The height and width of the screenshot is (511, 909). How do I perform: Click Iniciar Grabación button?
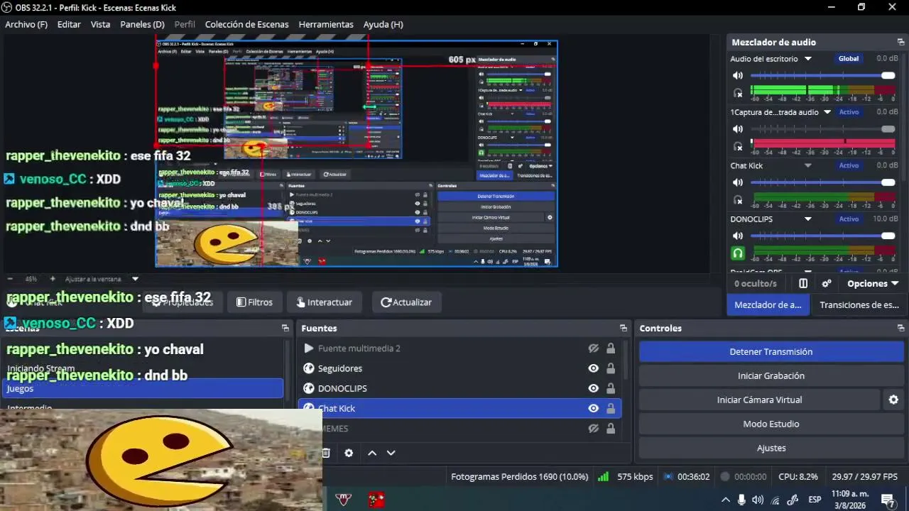click(x=771, y=375)
